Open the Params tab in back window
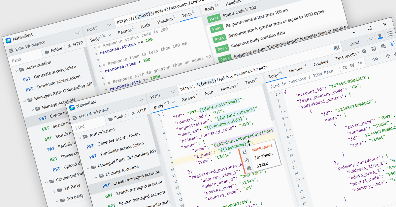The width and height of the screenshot is (396, 207). [126, 31]
